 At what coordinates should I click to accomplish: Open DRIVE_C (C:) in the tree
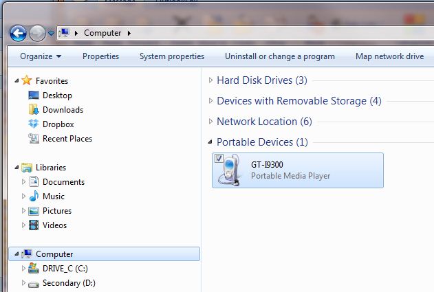click(x=65, y=269)
